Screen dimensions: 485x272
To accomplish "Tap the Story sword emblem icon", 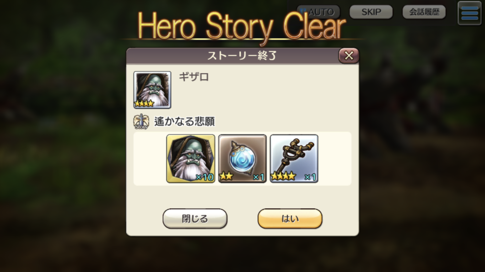I will (x=141, y=122).
